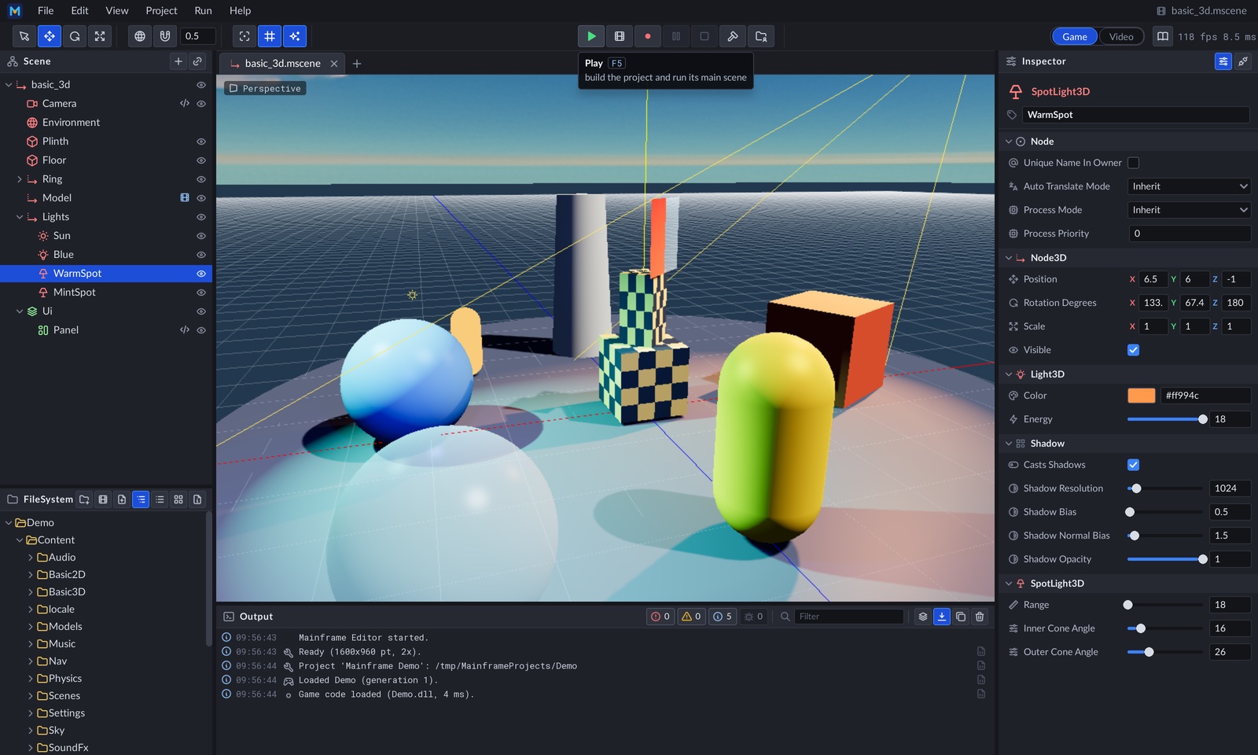This screenshot has height=755, width=1258.
Task: Open Process Mode dropdown
Action: click(1190, 210)
